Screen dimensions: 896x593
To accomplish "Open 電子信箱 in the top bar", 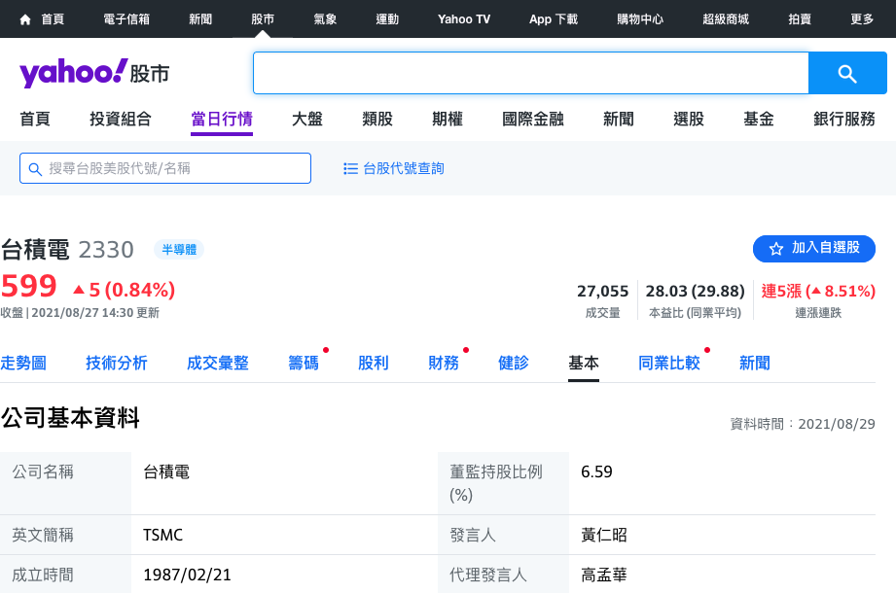I will tap(126, 19).
